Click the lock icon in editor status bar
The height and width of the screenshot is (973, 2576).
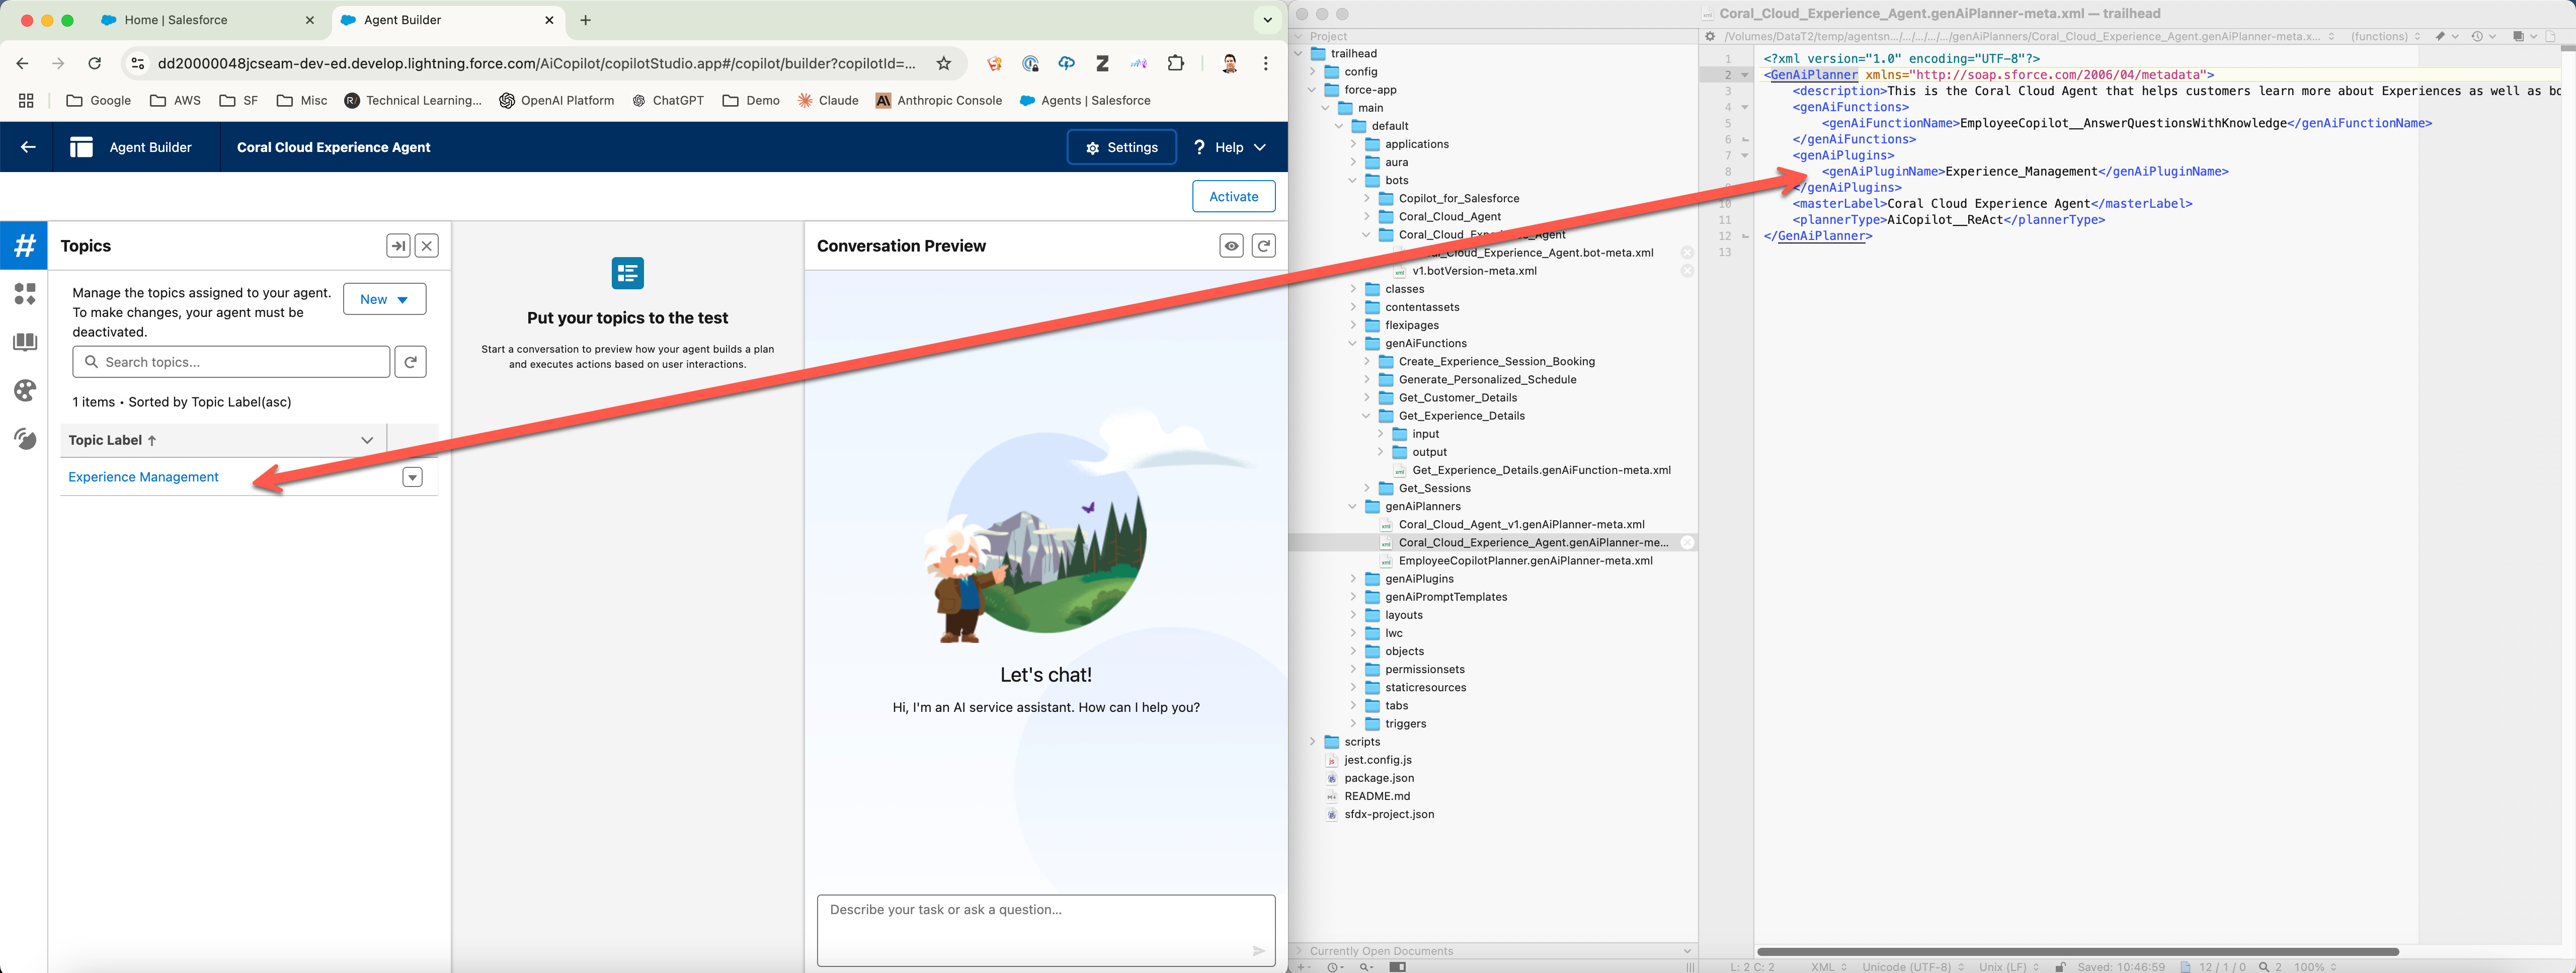click(2060, 967)
